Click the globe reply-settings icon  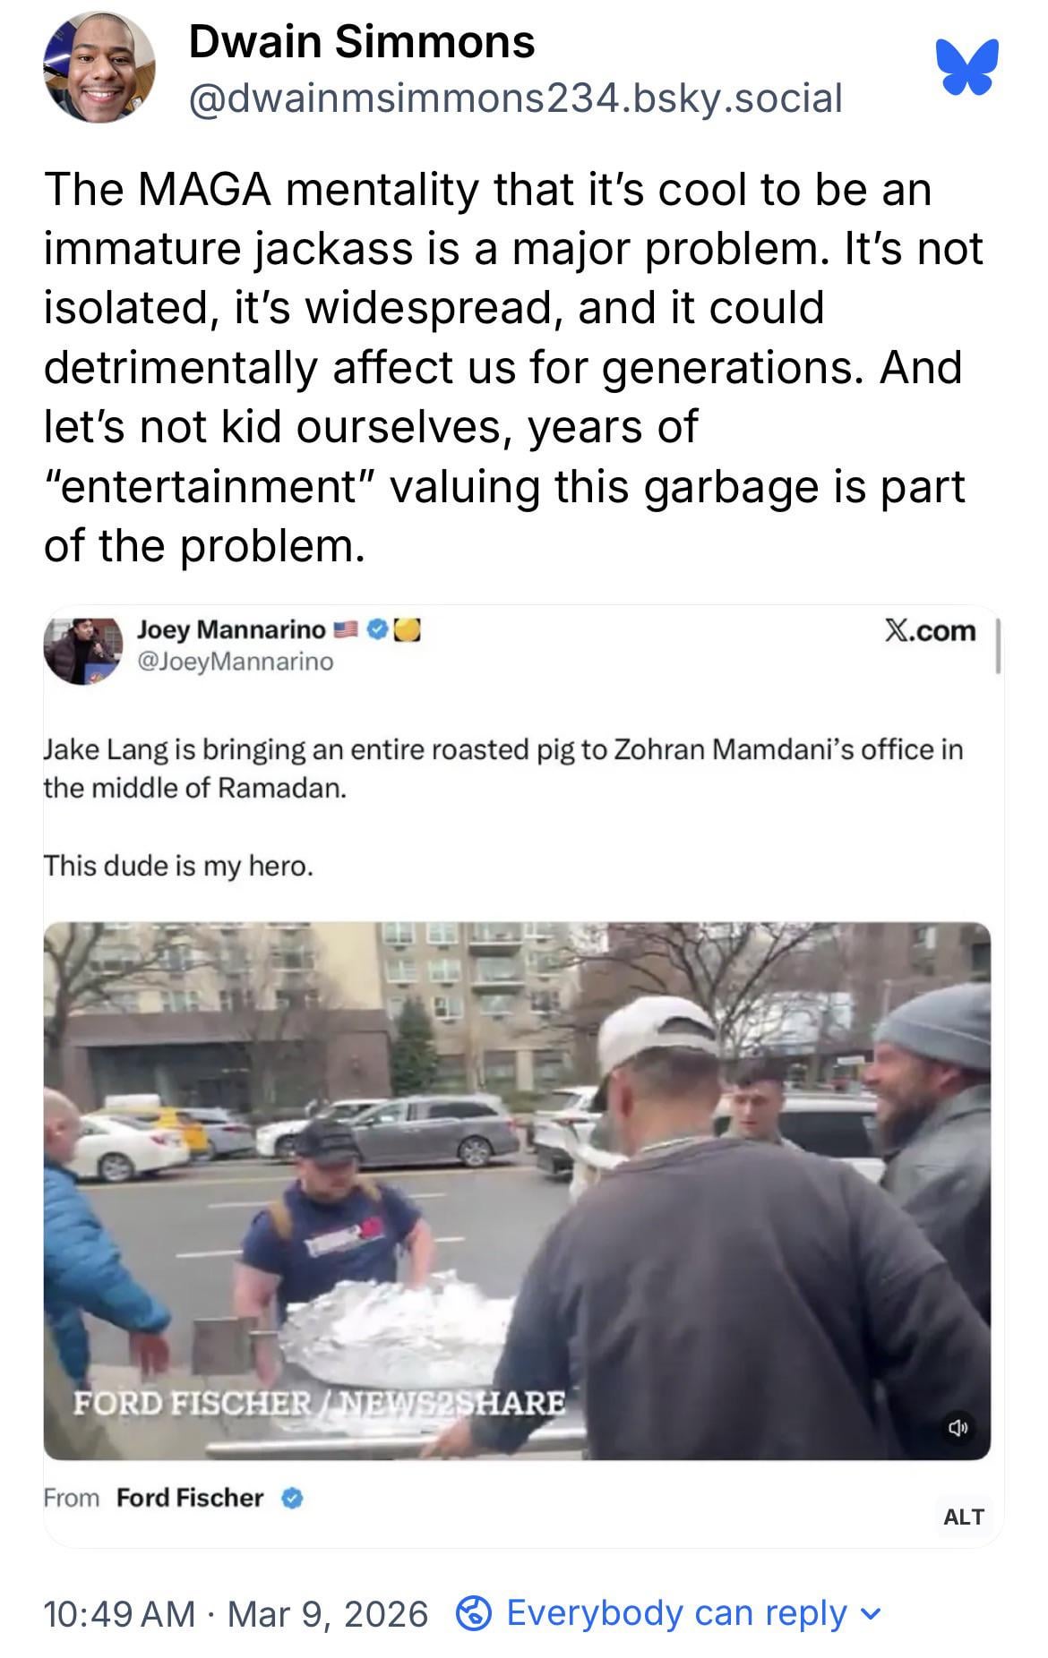pos(474,1613)
